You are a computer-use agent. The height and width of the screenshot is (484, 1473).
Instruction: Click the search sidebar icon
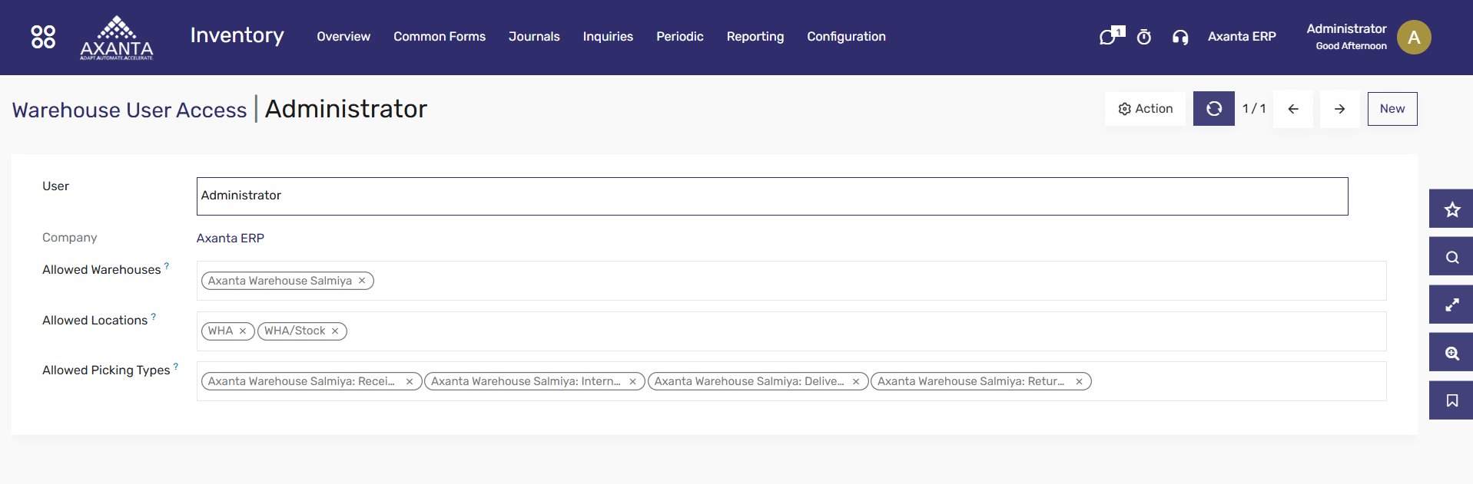[1451, 257]
